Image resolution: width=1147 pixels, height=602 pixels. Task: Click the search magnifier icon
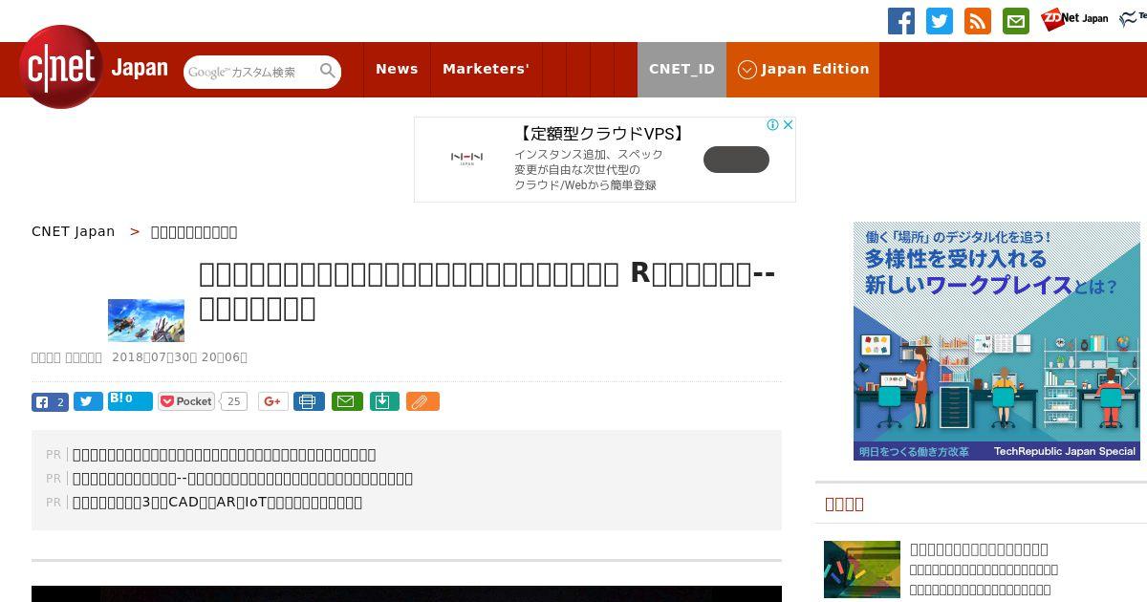(x=328, y=72)
